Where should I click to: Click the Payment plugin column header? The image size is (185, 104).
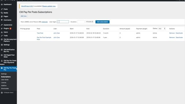point(142,29)
